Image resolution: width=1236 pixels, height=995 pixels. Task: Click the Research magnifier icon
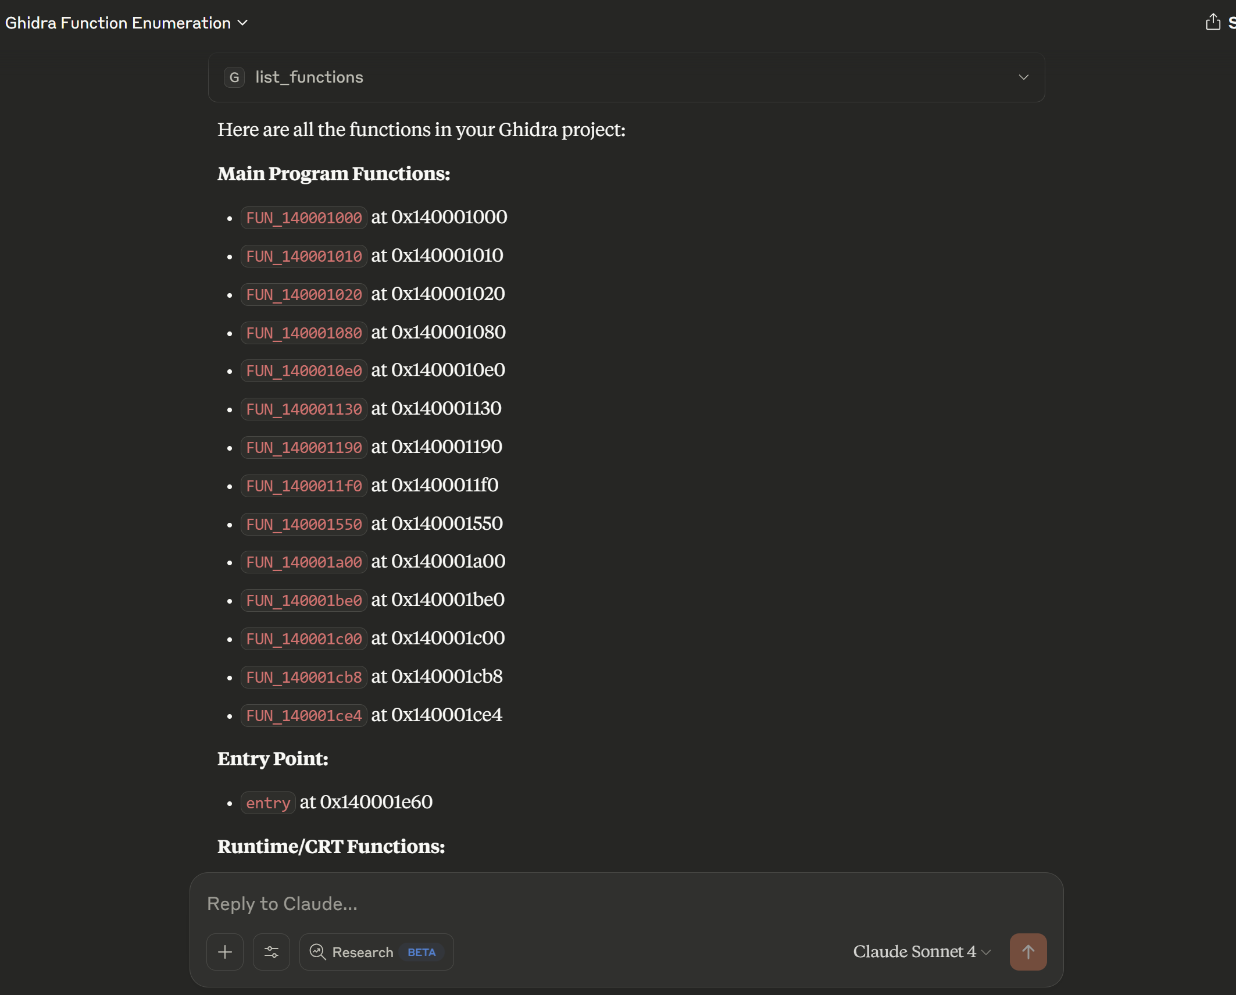318,952
